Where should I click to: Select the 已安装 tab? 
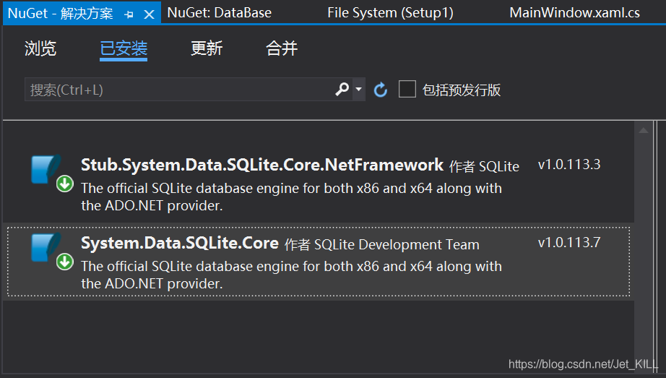(124, 48)
